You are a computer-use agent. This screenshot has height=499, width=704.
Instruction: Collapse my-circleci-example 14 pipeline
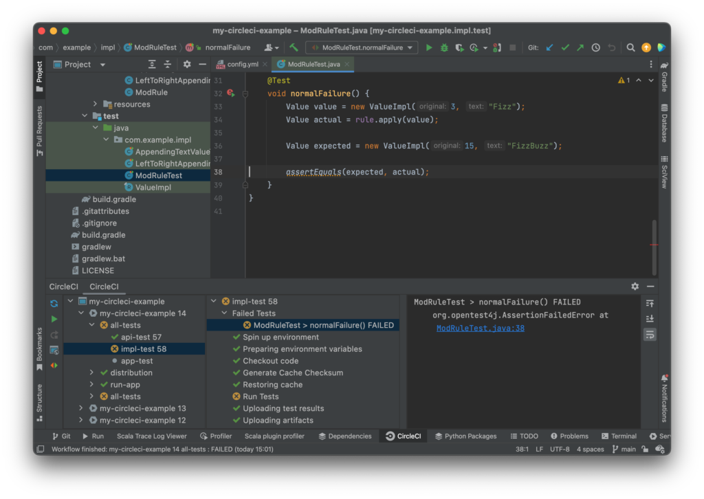pyautogui.click(x=81, y=313)
